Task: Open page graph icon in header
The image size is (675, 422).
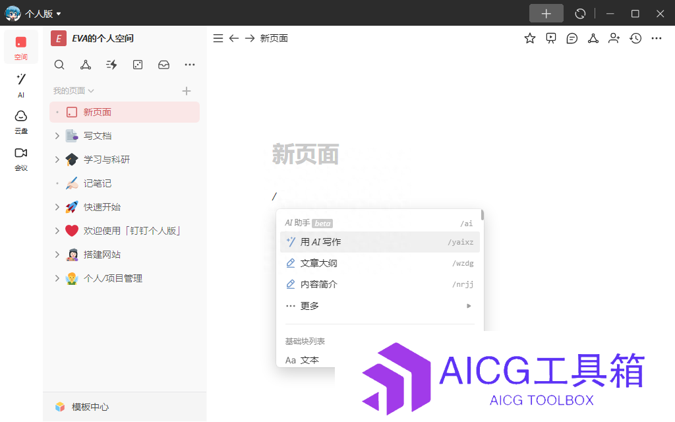Action: (x=593, y=38)
